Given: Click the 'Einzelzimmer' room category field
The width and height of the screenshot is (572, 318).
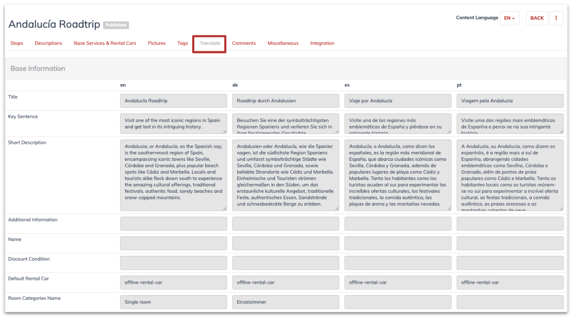Looking at the screenshot, I should [286, 302].
